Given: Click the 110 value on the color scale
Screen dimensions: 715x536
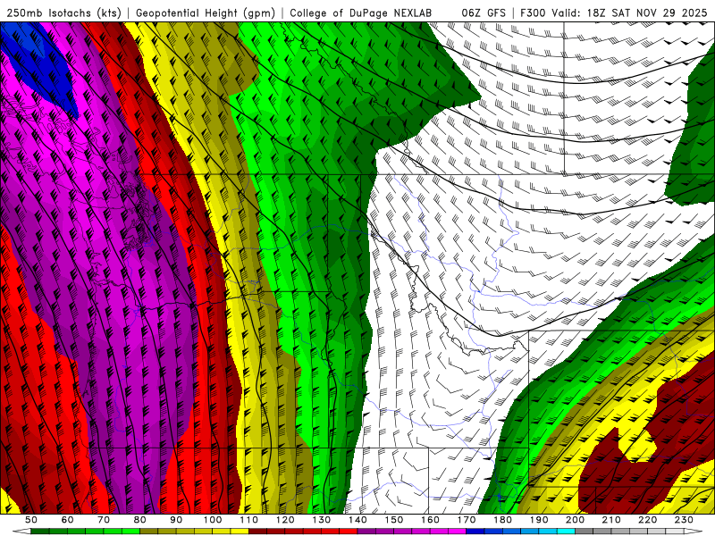Looking at the screenshot, I should (x=249, y=520).
